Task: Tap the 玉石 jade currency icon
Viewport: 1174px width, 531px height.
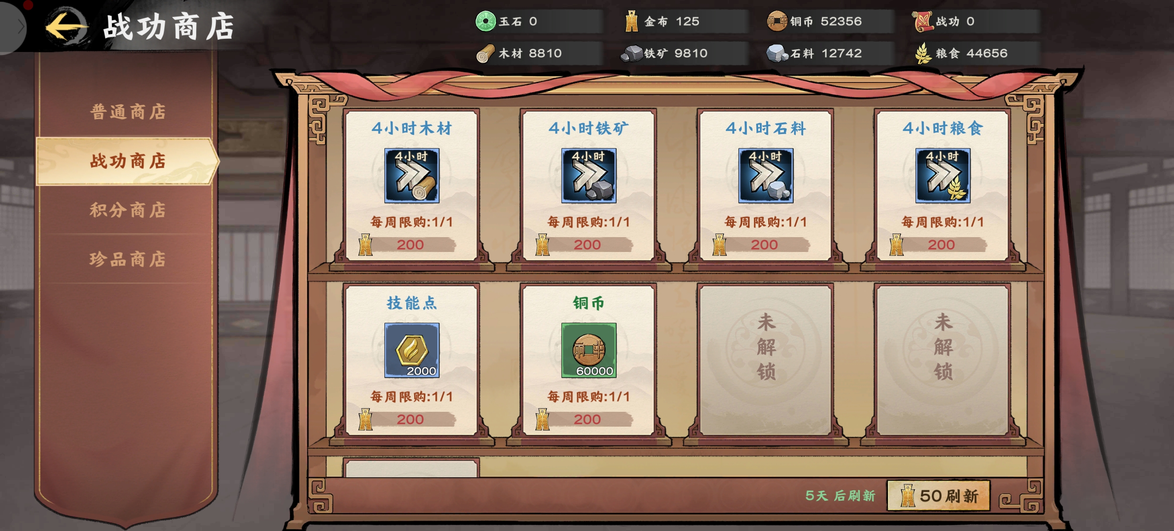Action: point(485,21)
